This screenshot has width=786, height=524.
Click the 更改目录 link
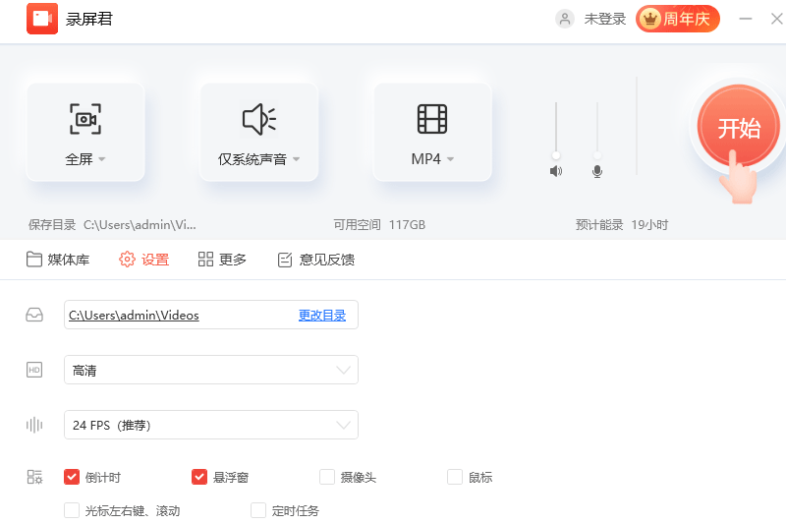[322, 316]
